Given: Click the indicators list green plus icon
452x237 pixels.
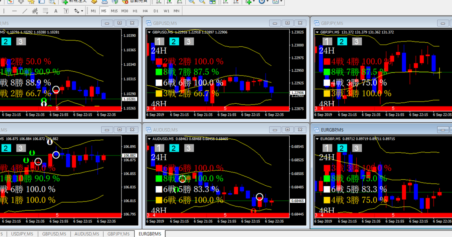Looking at the screenshot, I should tap(249, 2).
